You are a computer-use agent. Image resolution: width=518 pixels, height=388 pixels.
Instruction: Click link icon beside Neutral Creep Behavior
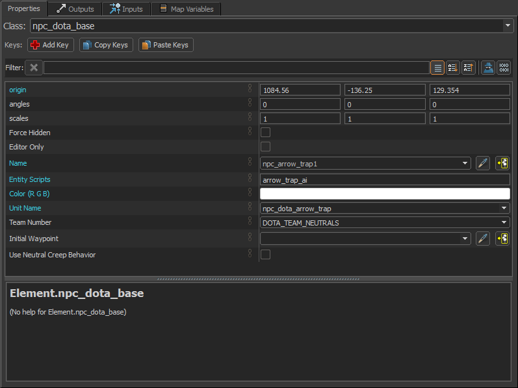(x=250, y=253)
